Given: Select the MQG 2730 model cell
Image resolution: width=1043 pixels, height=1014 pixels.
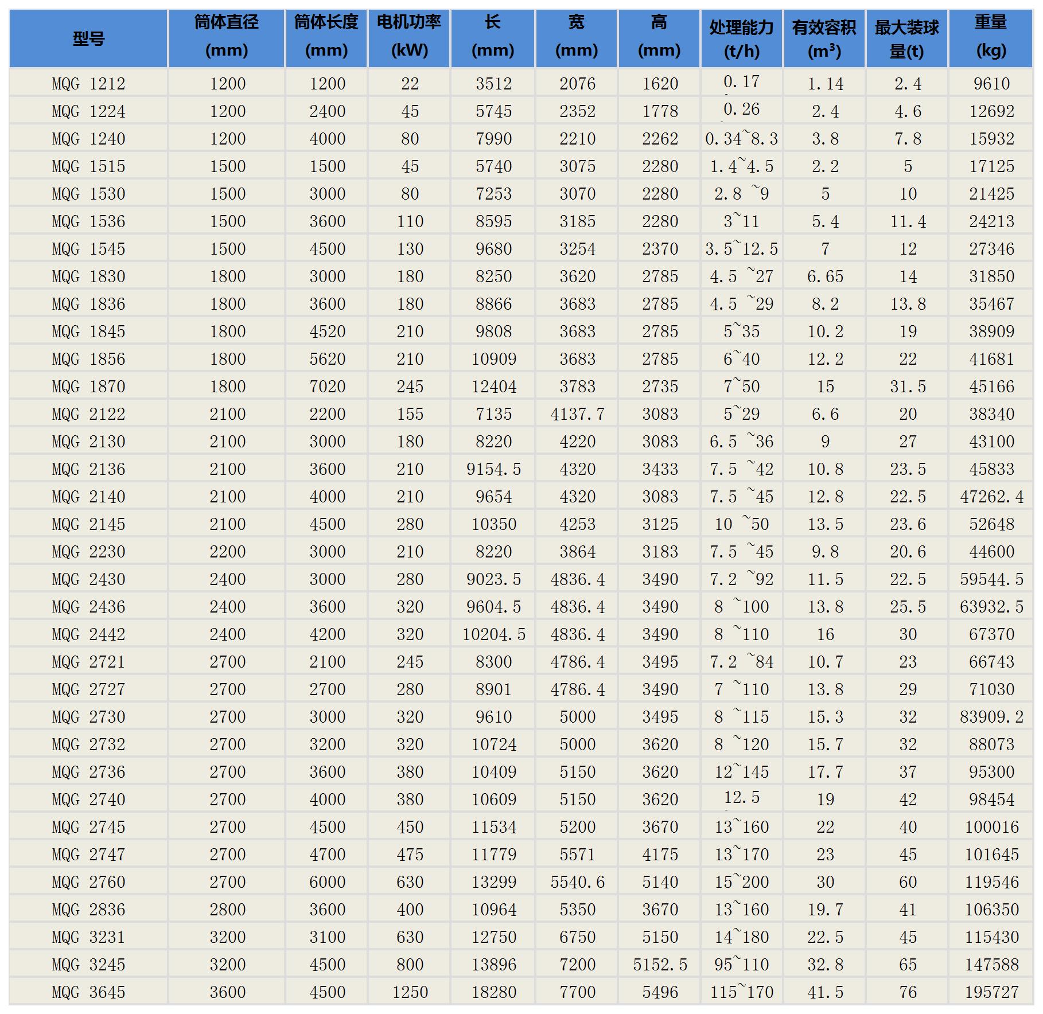Looking at the screenshot, I should pos(88,717).
